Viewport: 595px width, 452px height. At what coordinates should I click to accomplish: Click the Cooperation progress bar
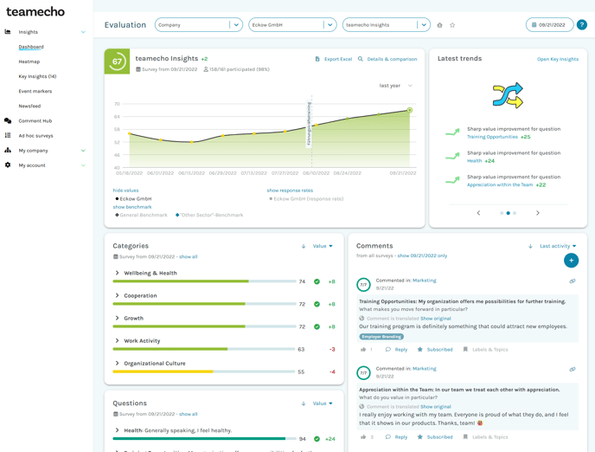[204, 304]
